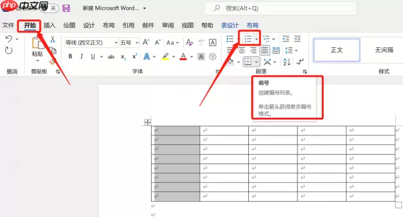This screenshot has height=217, width=403.
Task: Expand the borders dropdown arrow
Action: 256,62
